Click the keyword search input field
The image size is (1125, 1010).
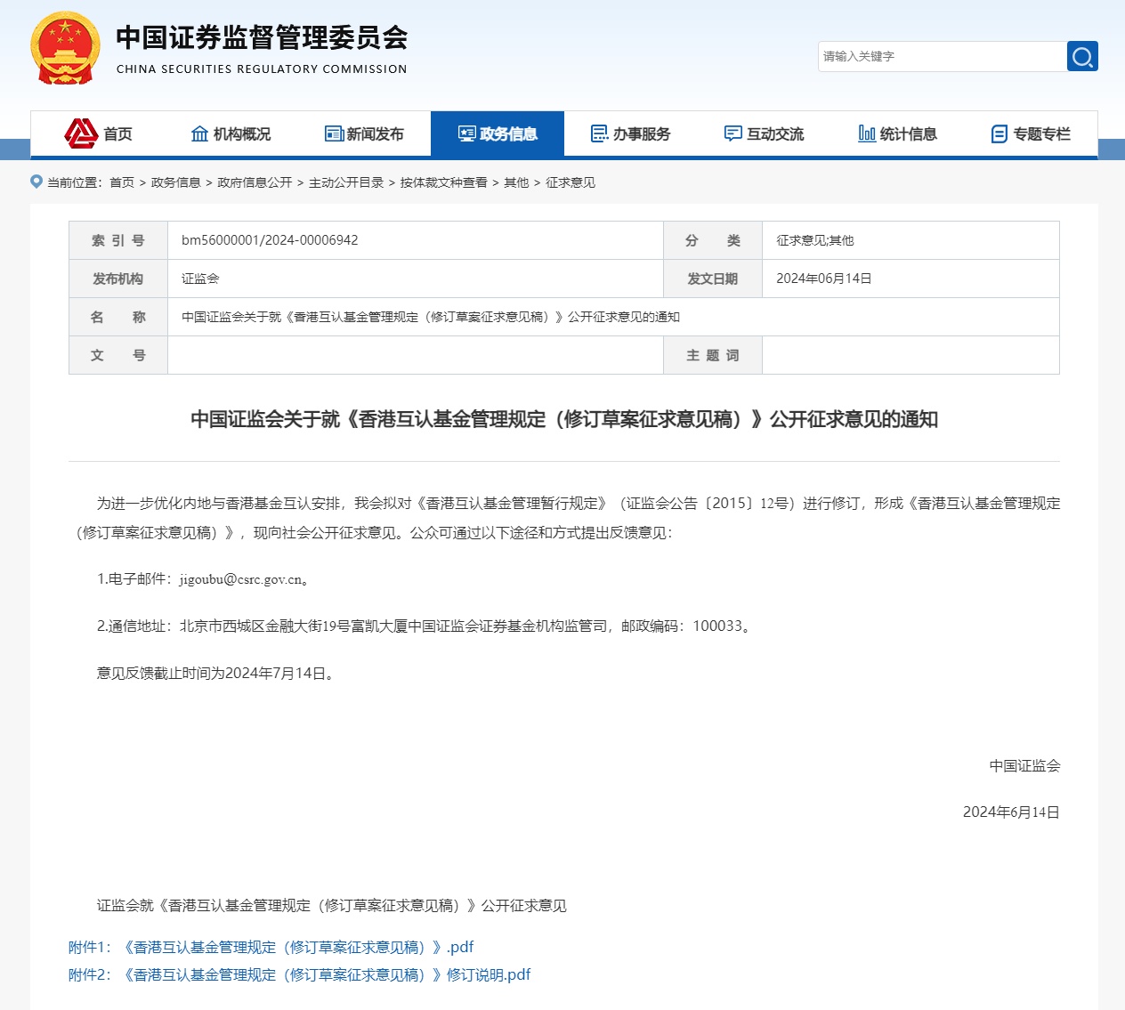939,56
